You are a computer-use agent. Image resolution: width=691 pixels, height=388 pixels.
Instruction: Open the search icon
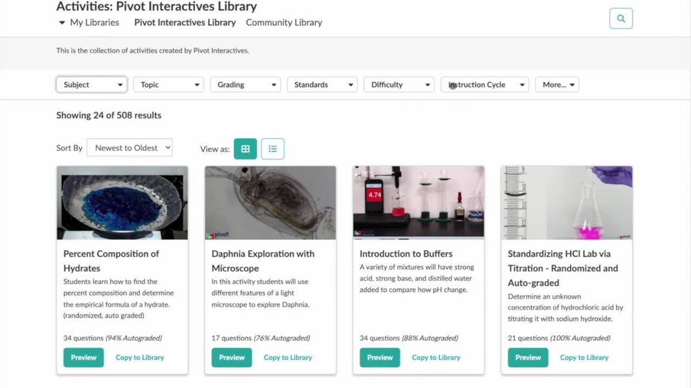(621, 18)
